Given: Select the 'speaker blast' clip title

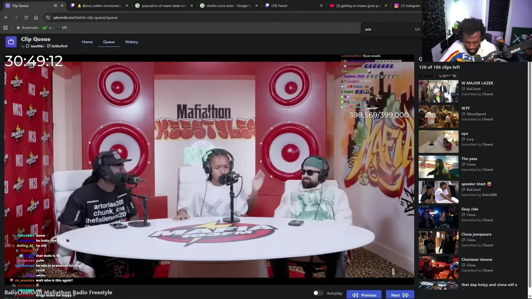Looking at the screenshot, I should point(476,184).
